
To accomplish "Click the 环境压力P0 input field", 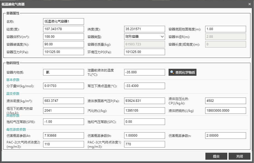I will tap(145, 52).
